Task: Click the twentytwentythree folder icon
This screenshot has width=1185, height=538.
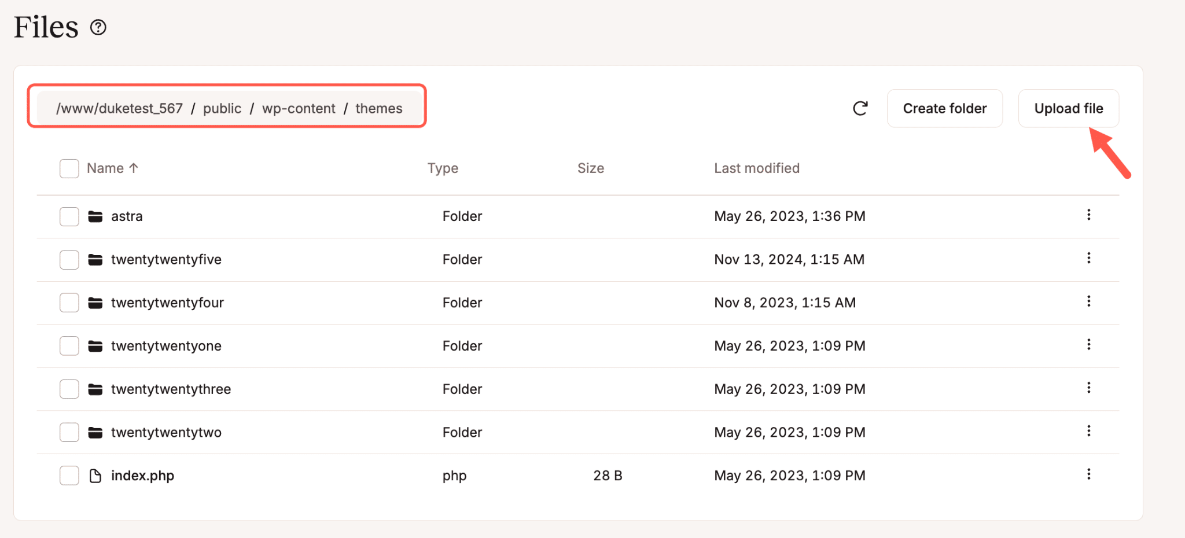Action: click(95, 389)
